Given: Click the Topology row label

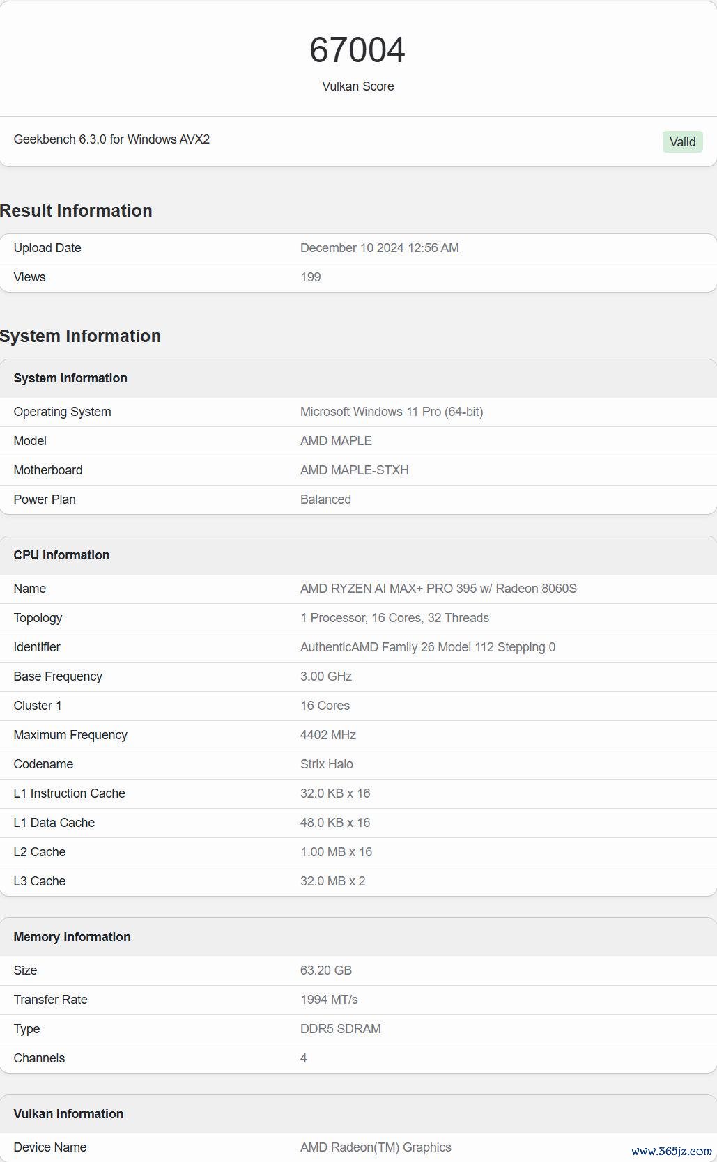Looking at the screenshot, I should [38, 618].
